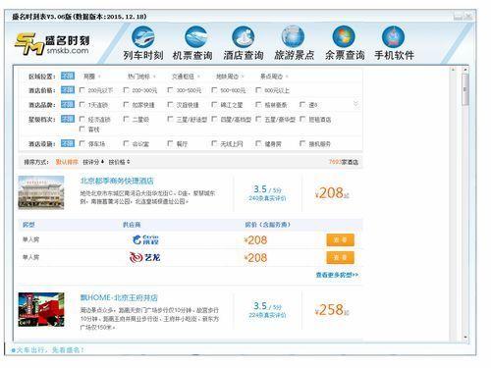Check the 四星/高档型 star filter
Viewport: 491px width, 368px height.
point(214,119)
